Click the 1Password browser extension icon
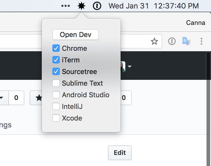The width and height of the screenshot is (211, 166). pos(172,41)
